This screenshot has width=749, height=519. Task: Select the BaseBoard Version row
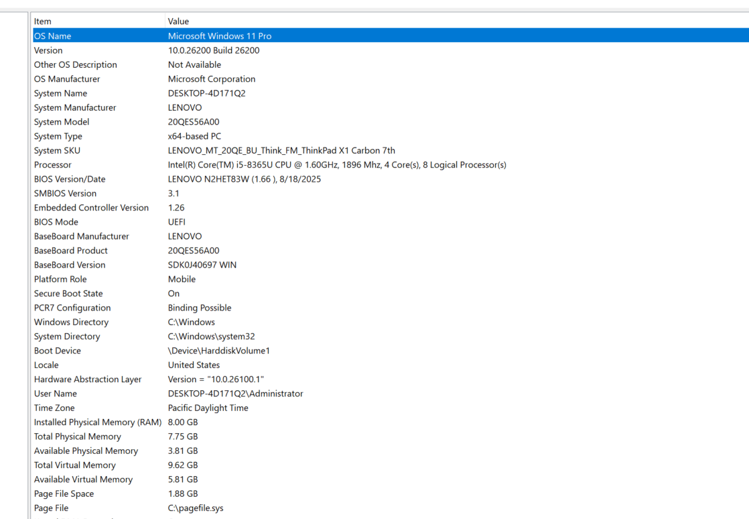pyautogui.click(x=391, y=266)
